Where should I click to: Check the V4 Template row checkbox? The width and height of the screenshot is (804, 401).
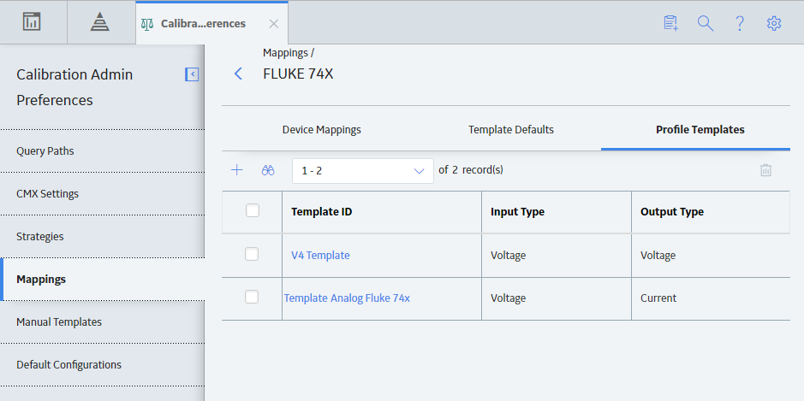pyautogui.click(x=252, y=254)
